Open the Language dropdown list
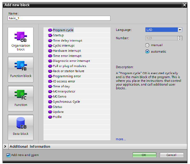Image resolution: width=190 pixels, height=164 pixels. click(x=180, y=30)
